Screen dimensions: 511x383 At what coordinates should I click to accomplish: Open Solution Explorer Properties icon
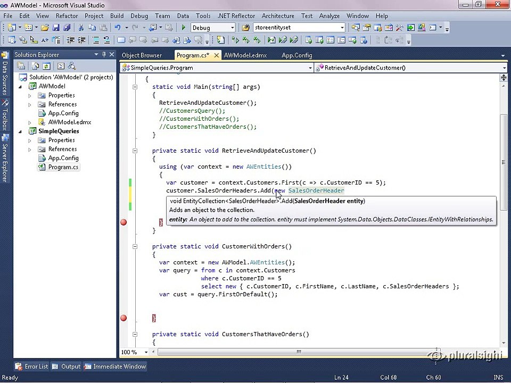pos(21,66)
